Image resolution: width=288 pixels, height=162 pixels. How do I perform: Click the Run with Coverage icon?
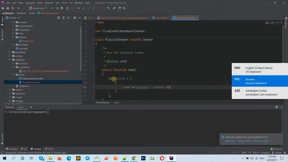[x=62, y=8]
